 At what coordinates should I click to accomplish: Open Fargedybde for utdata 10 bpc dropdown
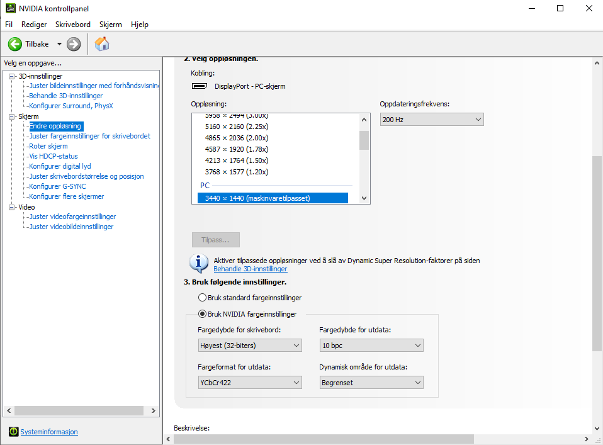[x=371, y=346]
